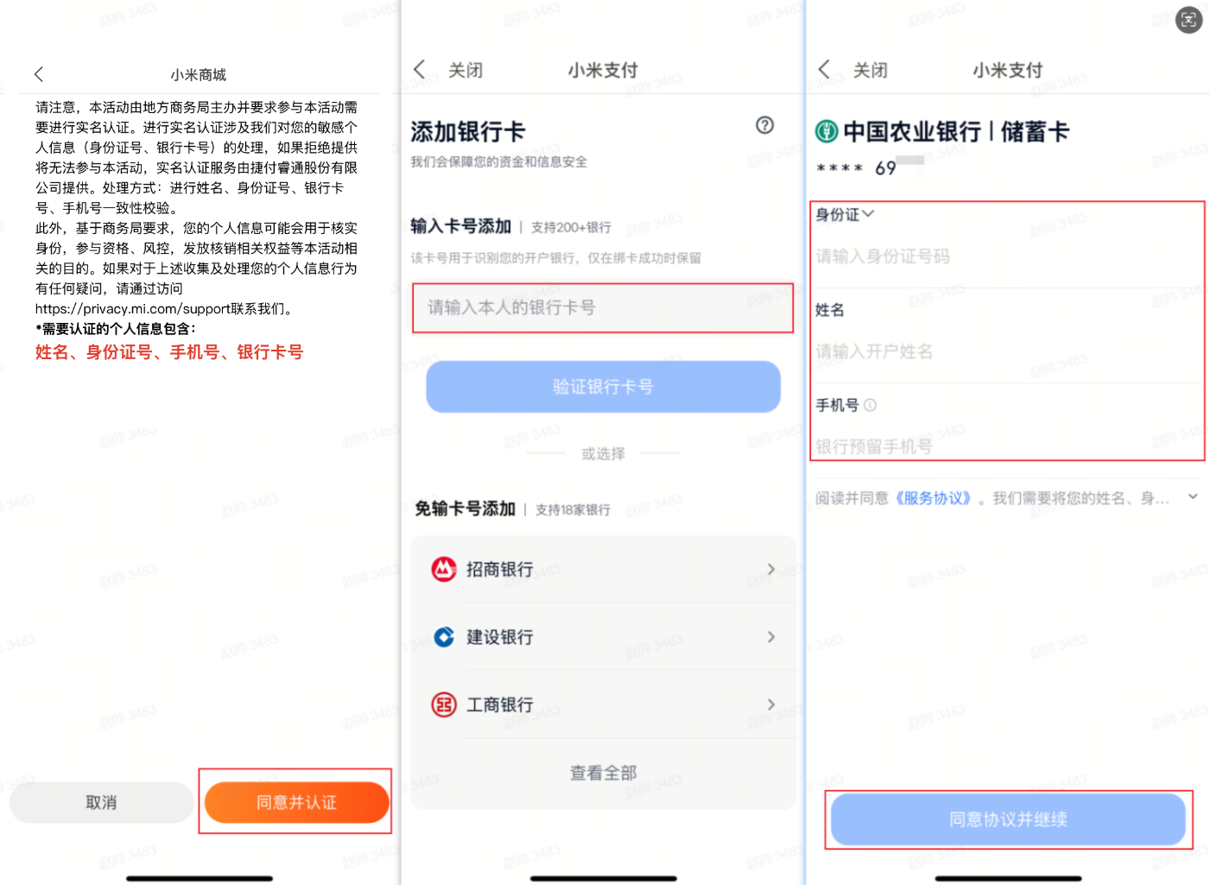Select 工商银行 from the bank list

click(603, 705)
